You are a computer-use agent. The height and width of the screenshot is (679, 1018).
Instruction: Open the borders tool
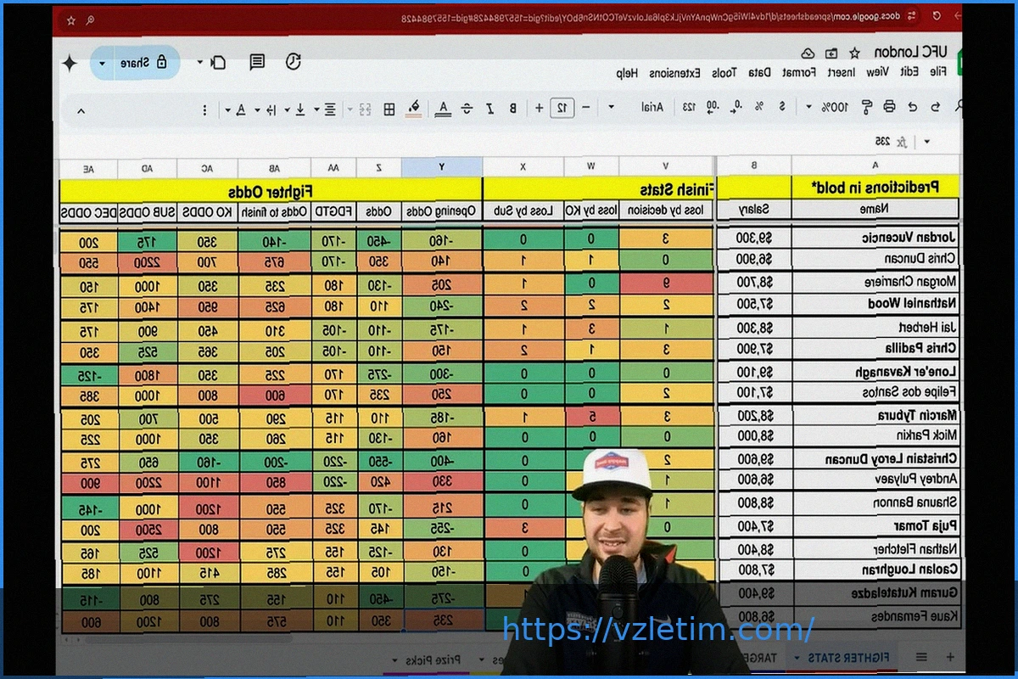click(389, 109)
